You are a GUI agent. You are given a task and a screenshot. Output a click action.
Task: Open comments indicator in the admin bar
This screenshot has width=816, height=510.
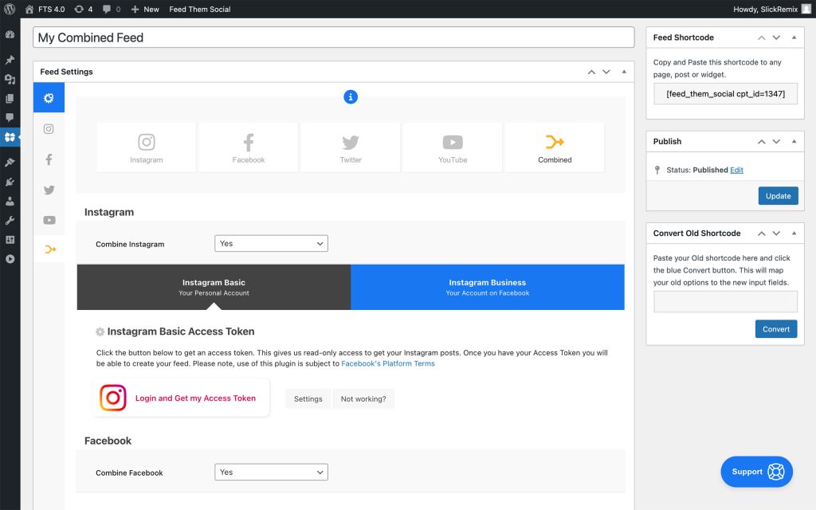pyautogui.click(x=112, y=9)
